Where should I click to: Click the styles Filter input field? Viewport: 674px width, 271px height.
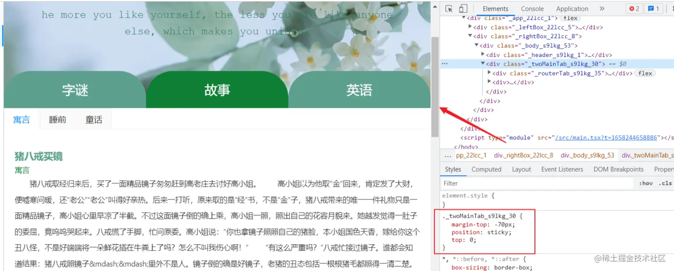pos(538,183)
